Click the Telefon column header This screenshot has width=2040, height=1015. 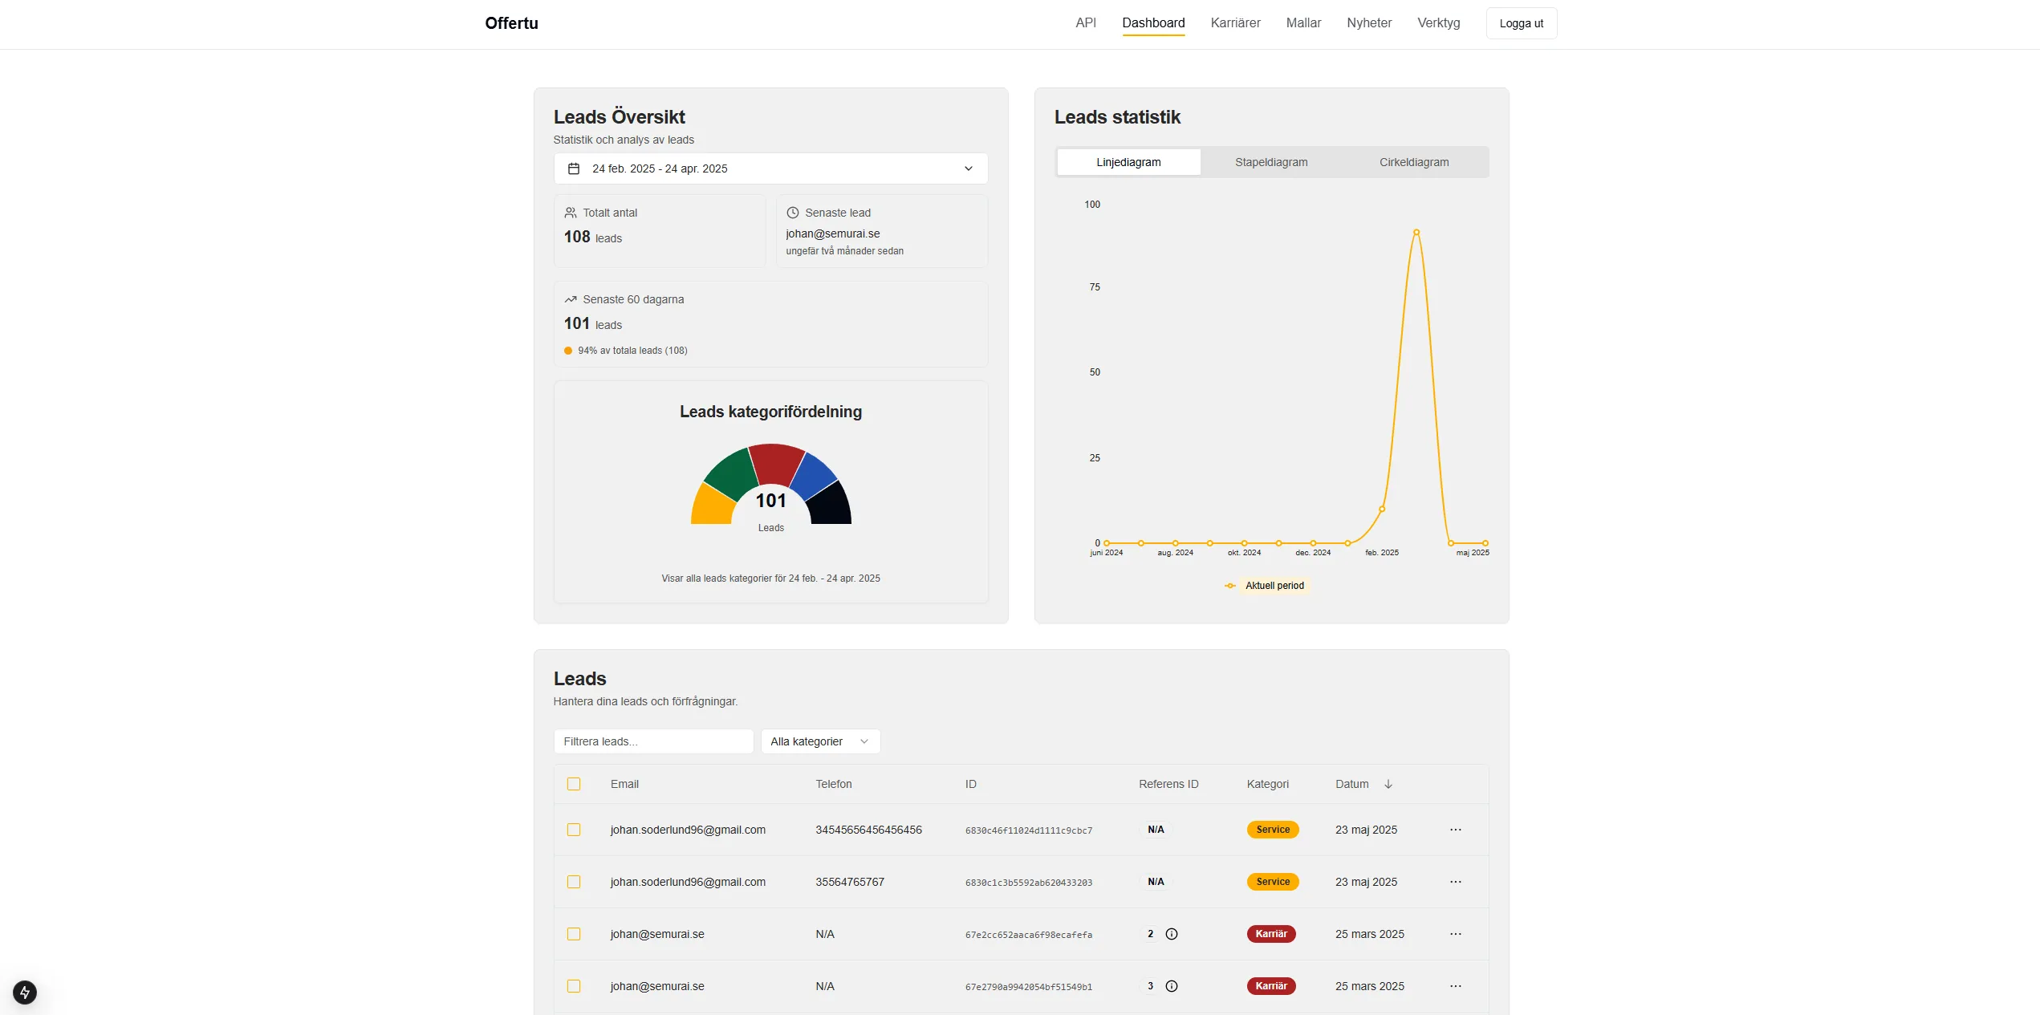[x=834, y=784]
